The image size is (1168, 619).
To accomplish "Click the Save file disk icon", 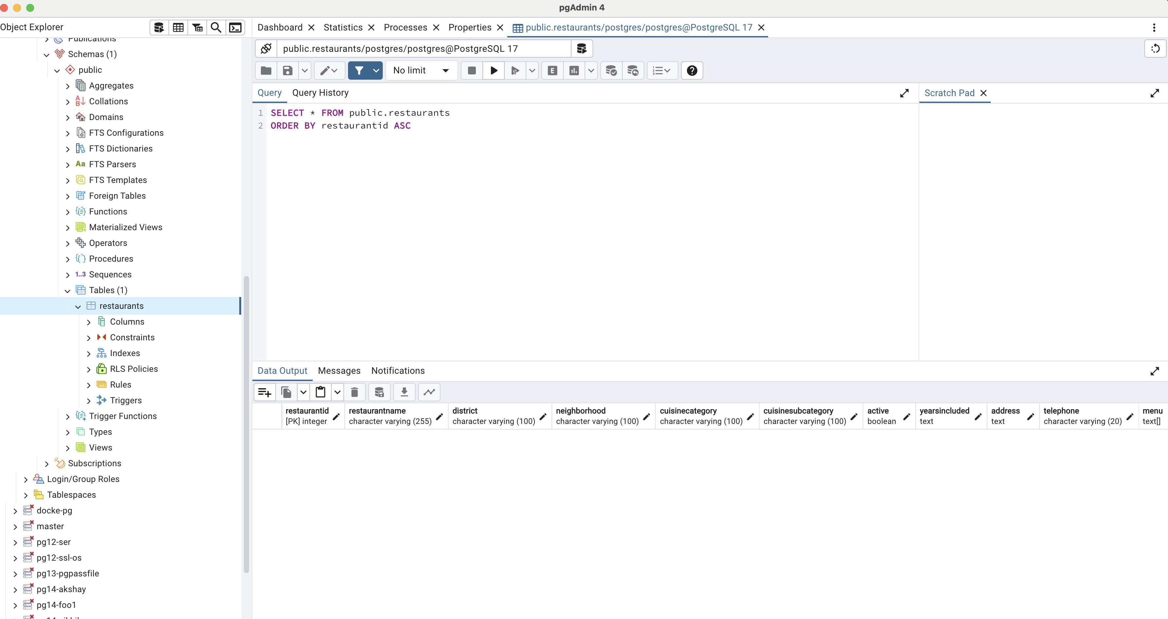I will click(x=287, y=71).
